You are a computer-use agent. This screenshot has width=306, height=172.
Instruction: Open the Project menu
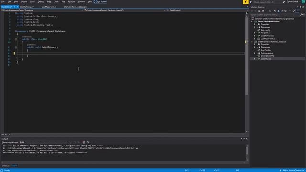click(24, 2)
